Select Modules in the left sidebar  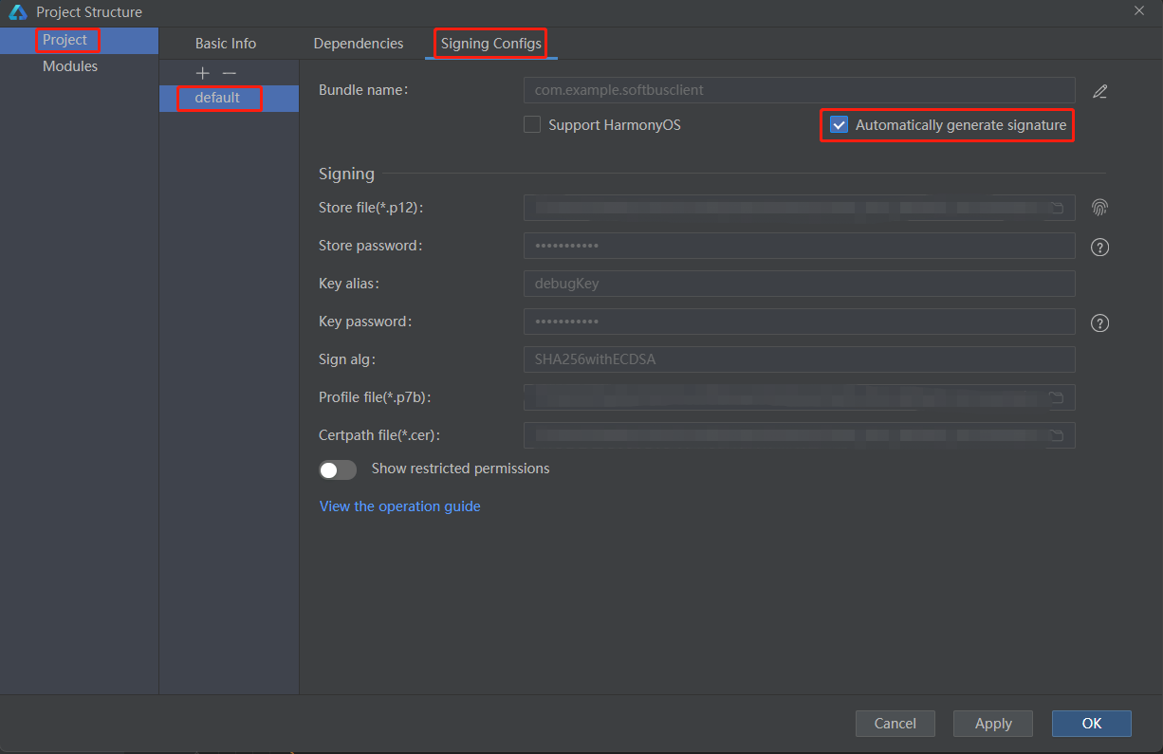pos(70,66)
